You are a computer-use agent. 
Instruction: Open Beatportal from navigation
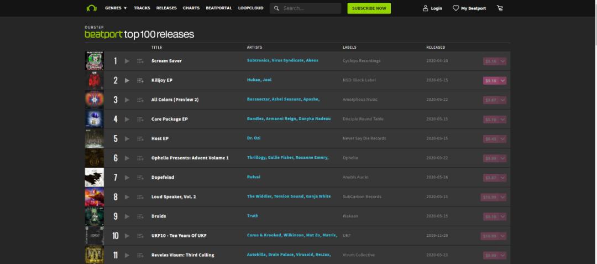tap(219, 8)
